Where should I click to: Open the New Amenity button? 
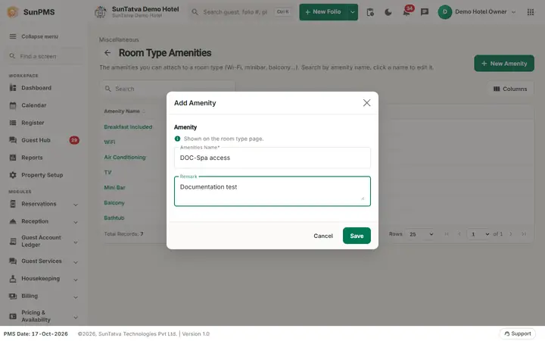point(504,64)
